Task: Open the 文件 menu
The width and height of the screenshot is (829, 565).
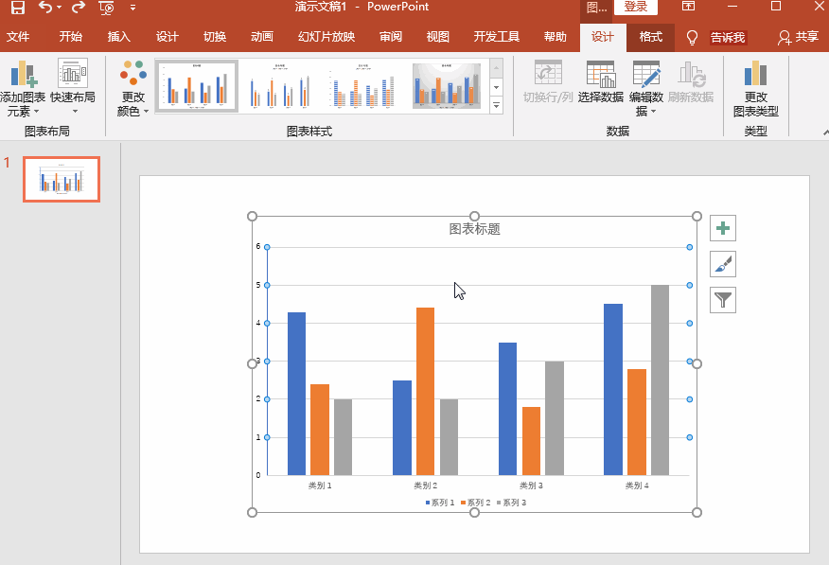Action: (x=18, y=37)
